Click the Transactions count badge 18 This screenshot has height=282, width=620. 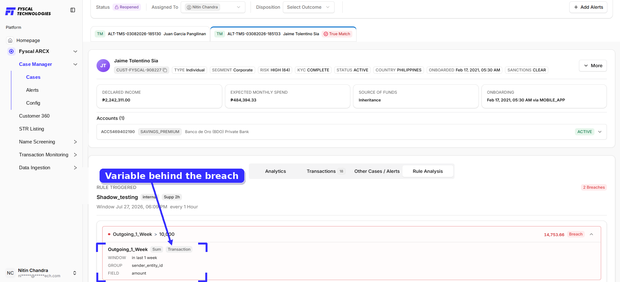click(341, 171)
